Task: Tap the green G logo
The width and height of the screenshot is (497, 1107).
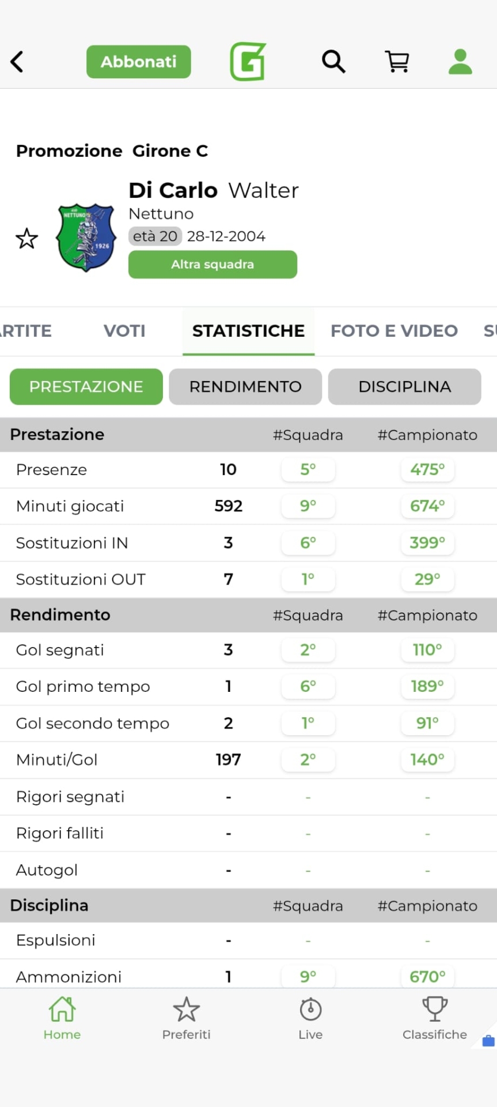Action: [248, 62]
